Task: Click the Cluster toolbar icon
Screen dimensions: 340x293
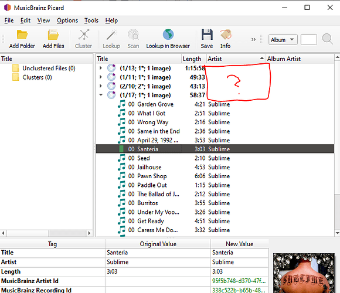Action: pyautogui.click(x=84, y=35)
